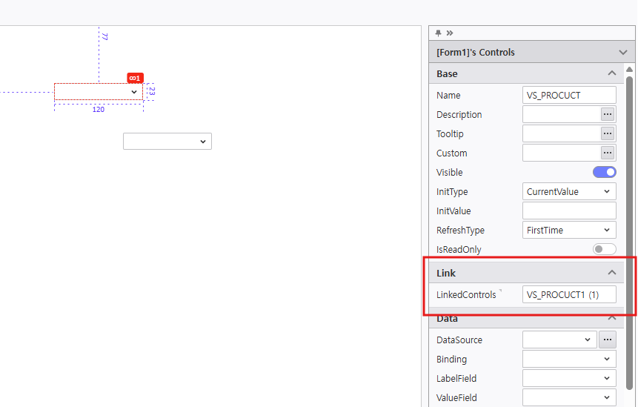Enable the IsReadOnly switch

click(x=604, y=249)
